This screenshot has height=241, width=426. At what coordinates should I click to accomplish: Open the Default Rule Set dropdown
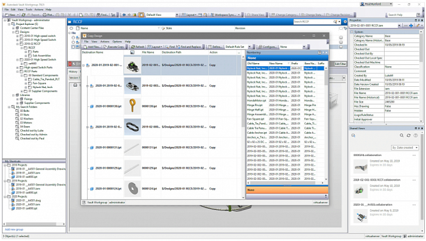(x=250, y=47)
